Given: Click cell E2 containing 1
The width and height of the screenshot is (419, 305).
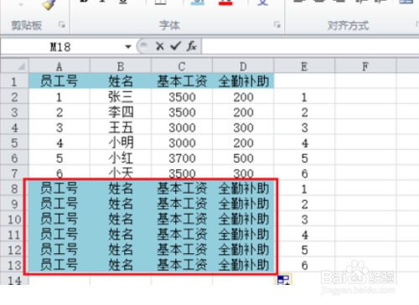Looking at the screenshot, I should [304, 97].
